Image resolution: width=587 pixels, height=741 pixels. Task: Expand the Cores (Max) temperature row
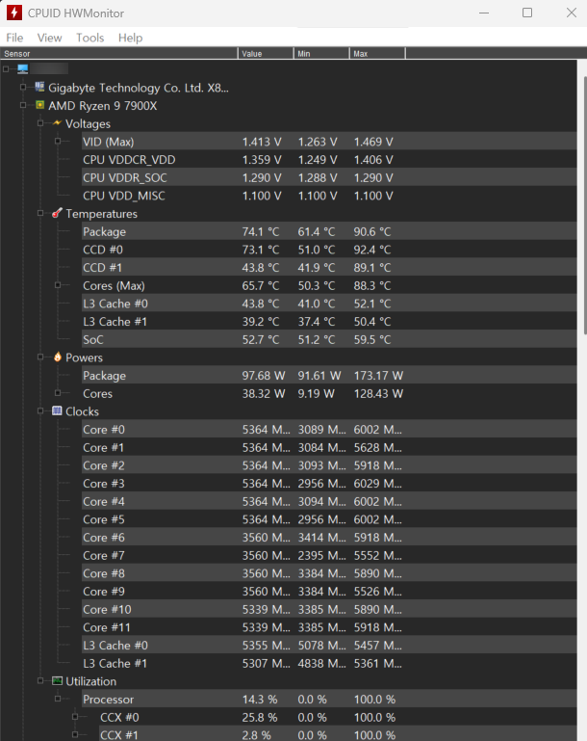coord(58,285)
